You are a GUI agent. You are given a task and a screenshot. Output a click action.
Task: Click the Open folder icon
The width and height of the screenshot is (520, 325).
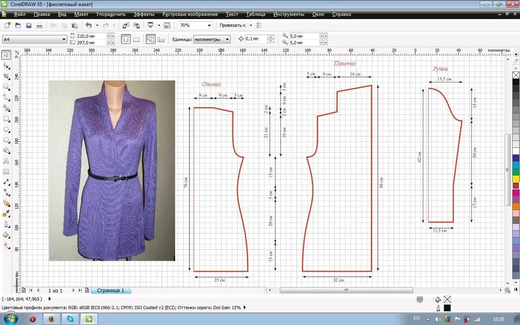(18, 25)
